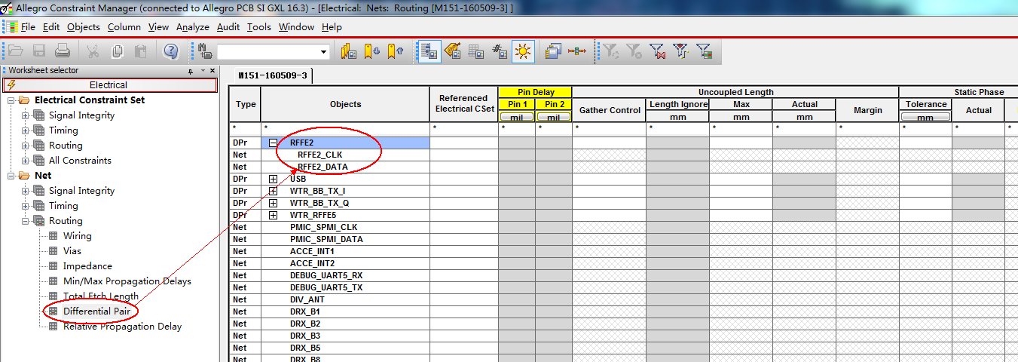Click the Referenced Electrical CSet header
Screen dimensions: 1018x362
click(x=463, y=104)
